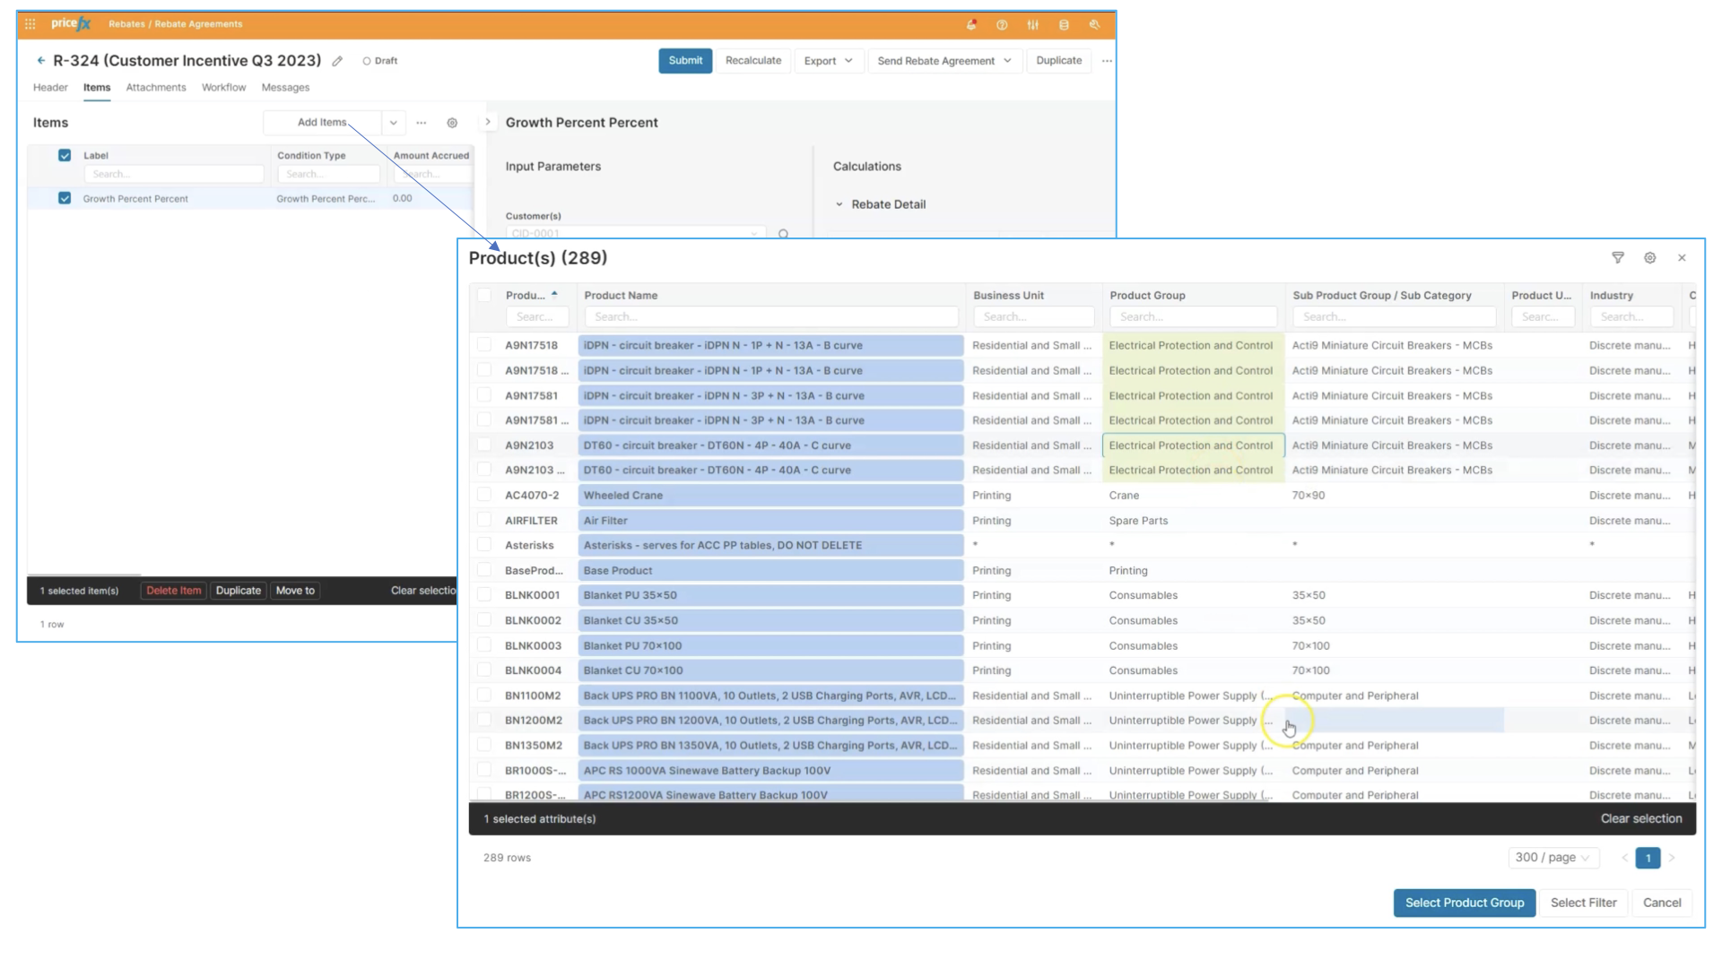1722x968 pixels.
Task: Click the search icon beside Customer(s) field
Action: pos(783,234)
